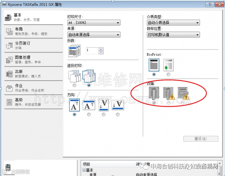This screenshot has height=176, width=225.
Task: Select the single-sided 双面 radio button
Action: click(x=154, y=103)
